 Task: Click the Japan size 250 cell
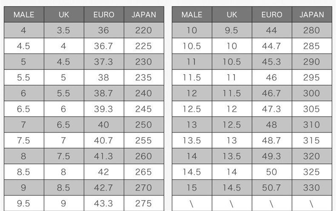(x=143, y=125)
